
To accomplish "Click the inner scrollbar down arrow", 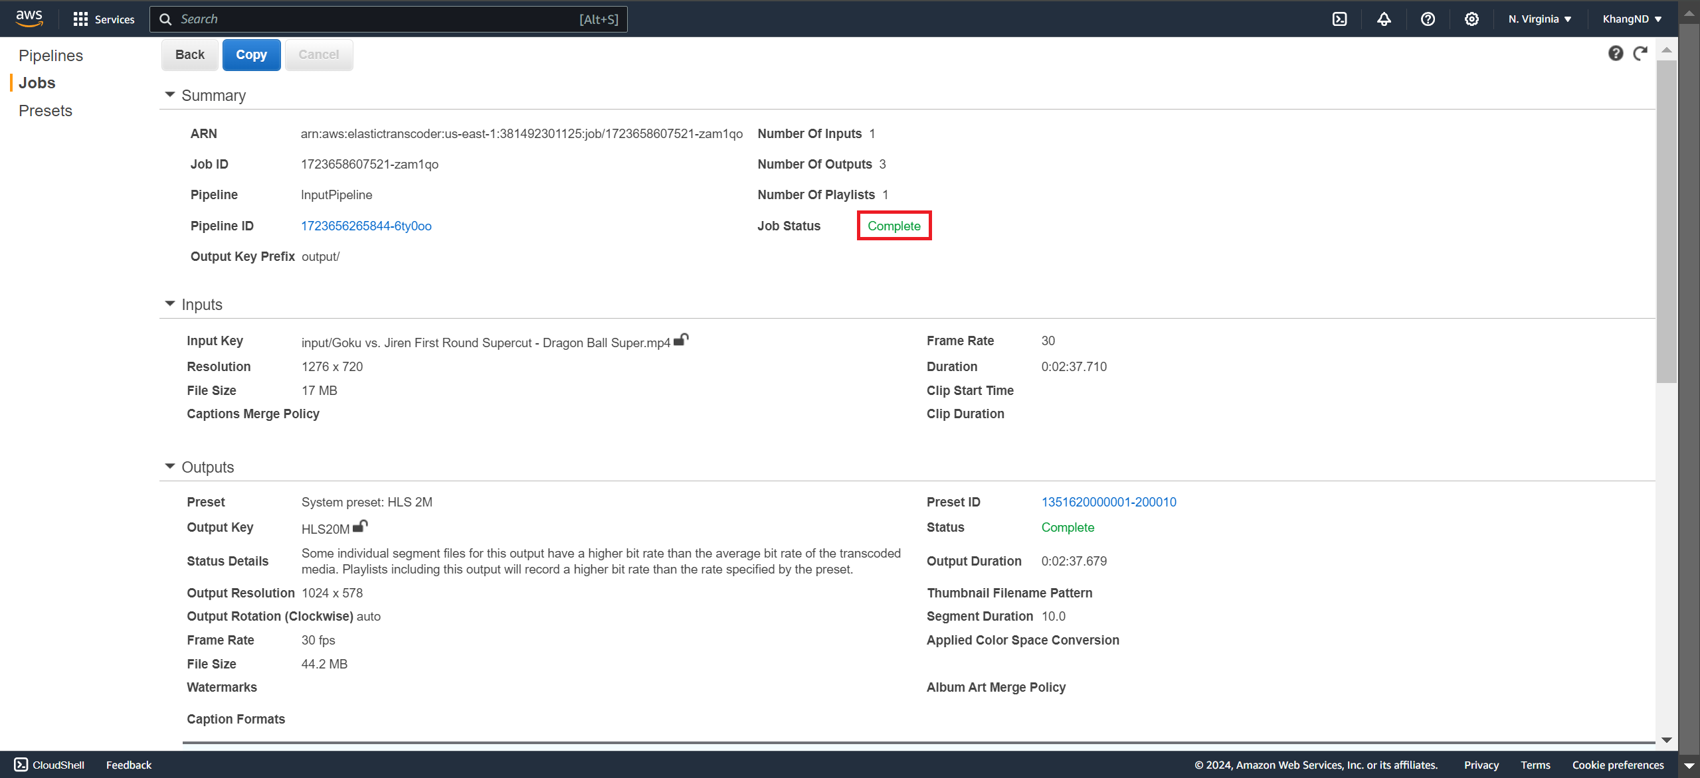I will point(1666,739).
